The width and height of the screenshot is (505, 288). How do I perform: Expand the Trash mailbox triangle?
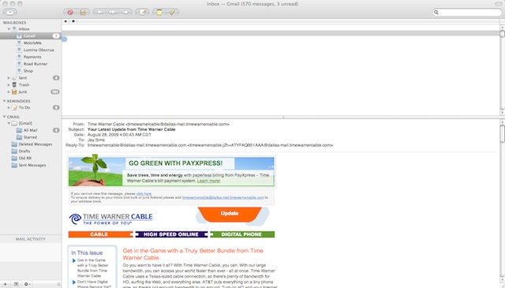(9, 84)
